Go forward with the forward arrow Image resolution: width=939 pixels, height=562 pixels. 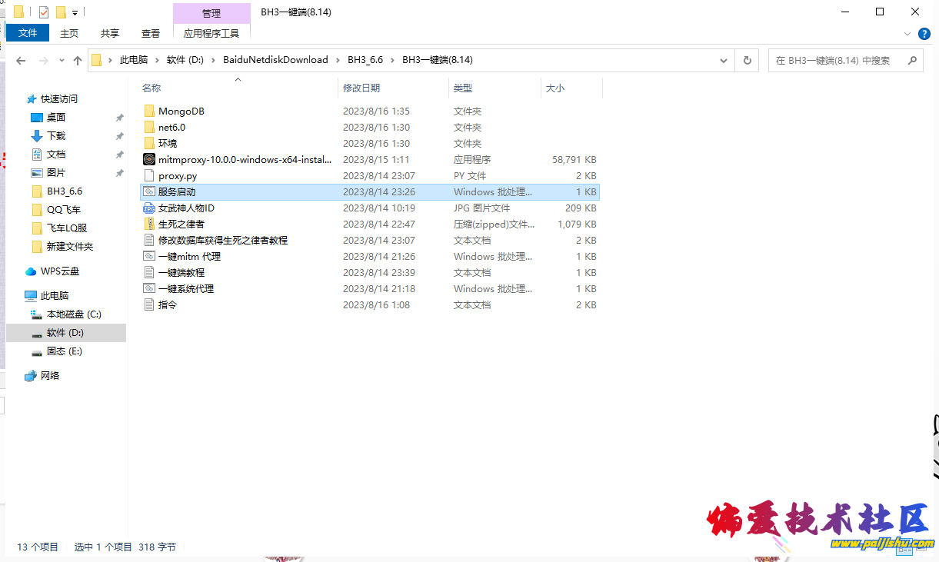point(44,60)
